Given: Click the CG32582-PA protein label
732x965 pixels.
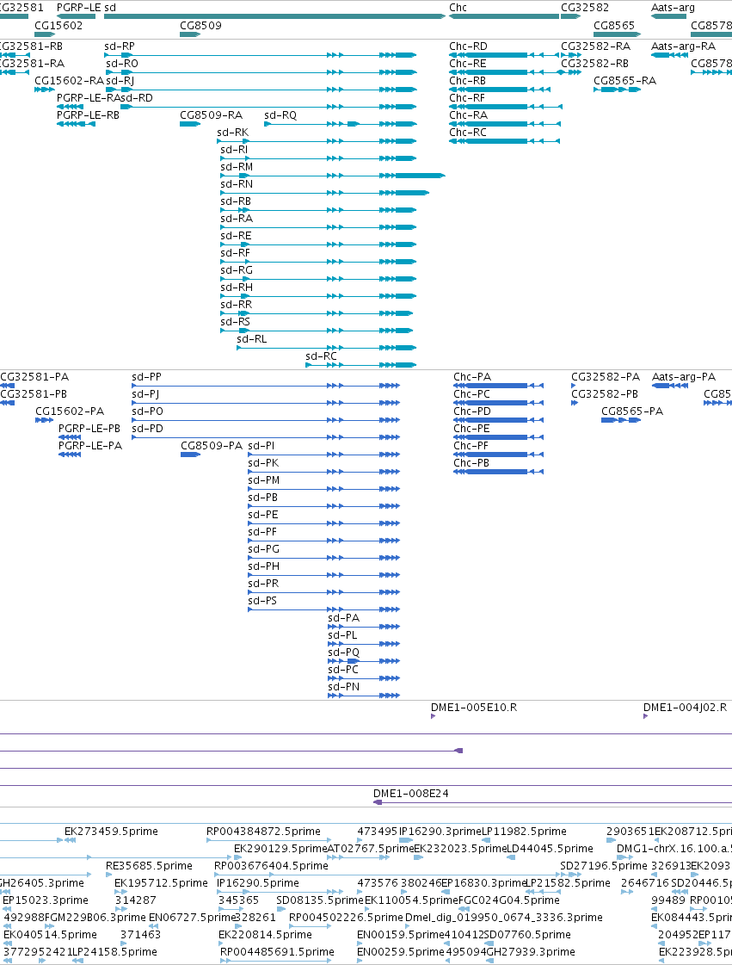Looking at the screenshot, I should tap(606, 377).
